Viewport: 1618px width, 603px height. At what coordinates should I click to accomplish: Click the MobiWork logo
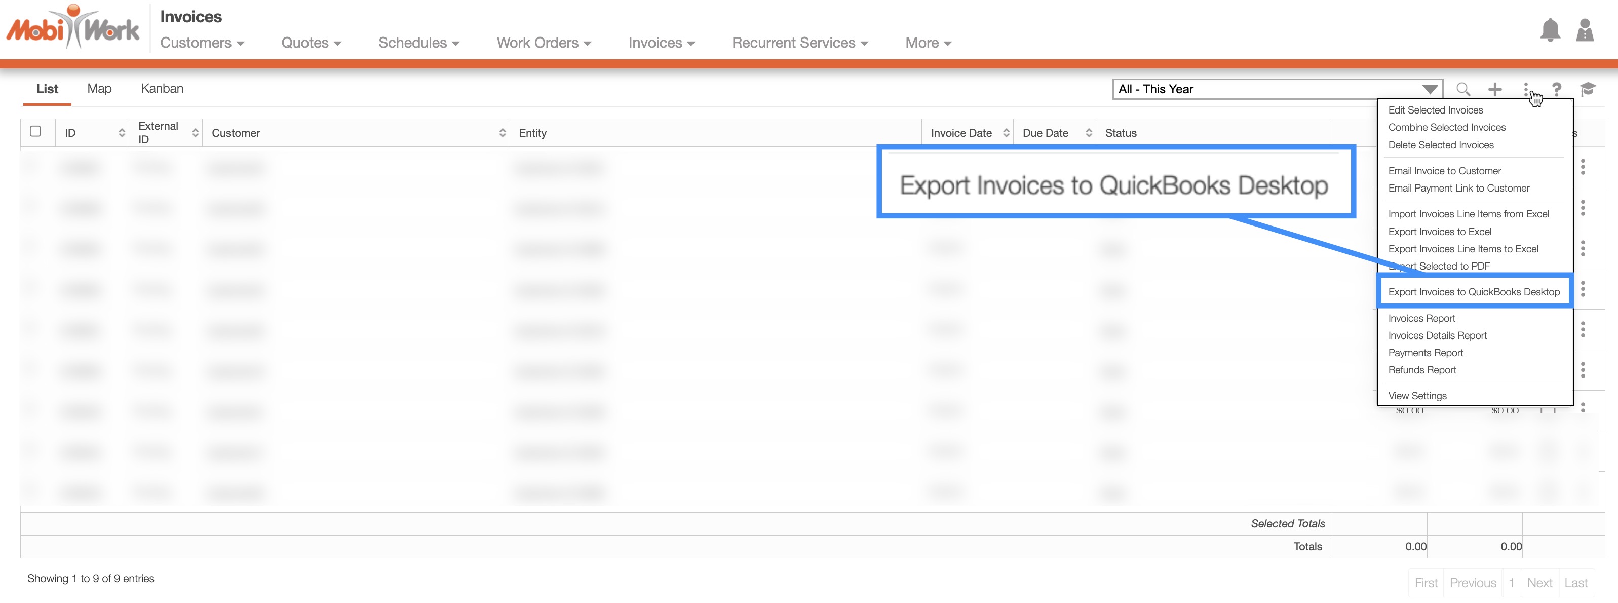[x=73, y=28]
